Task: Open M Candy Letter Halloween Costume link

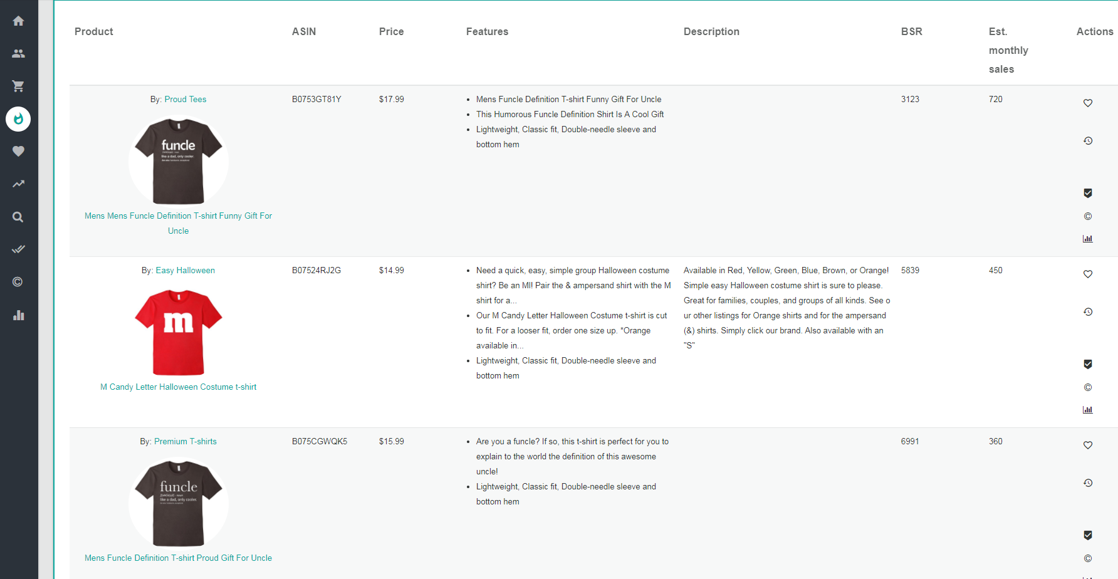Action: click(x=179, y=387)
